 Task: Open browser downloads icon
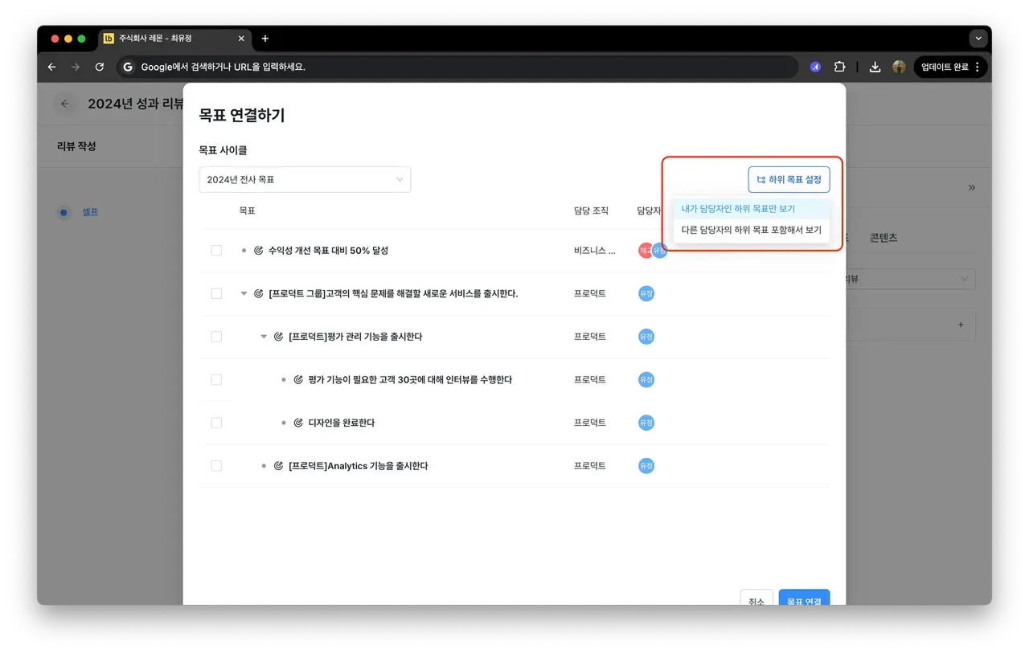tap(876, 67)
